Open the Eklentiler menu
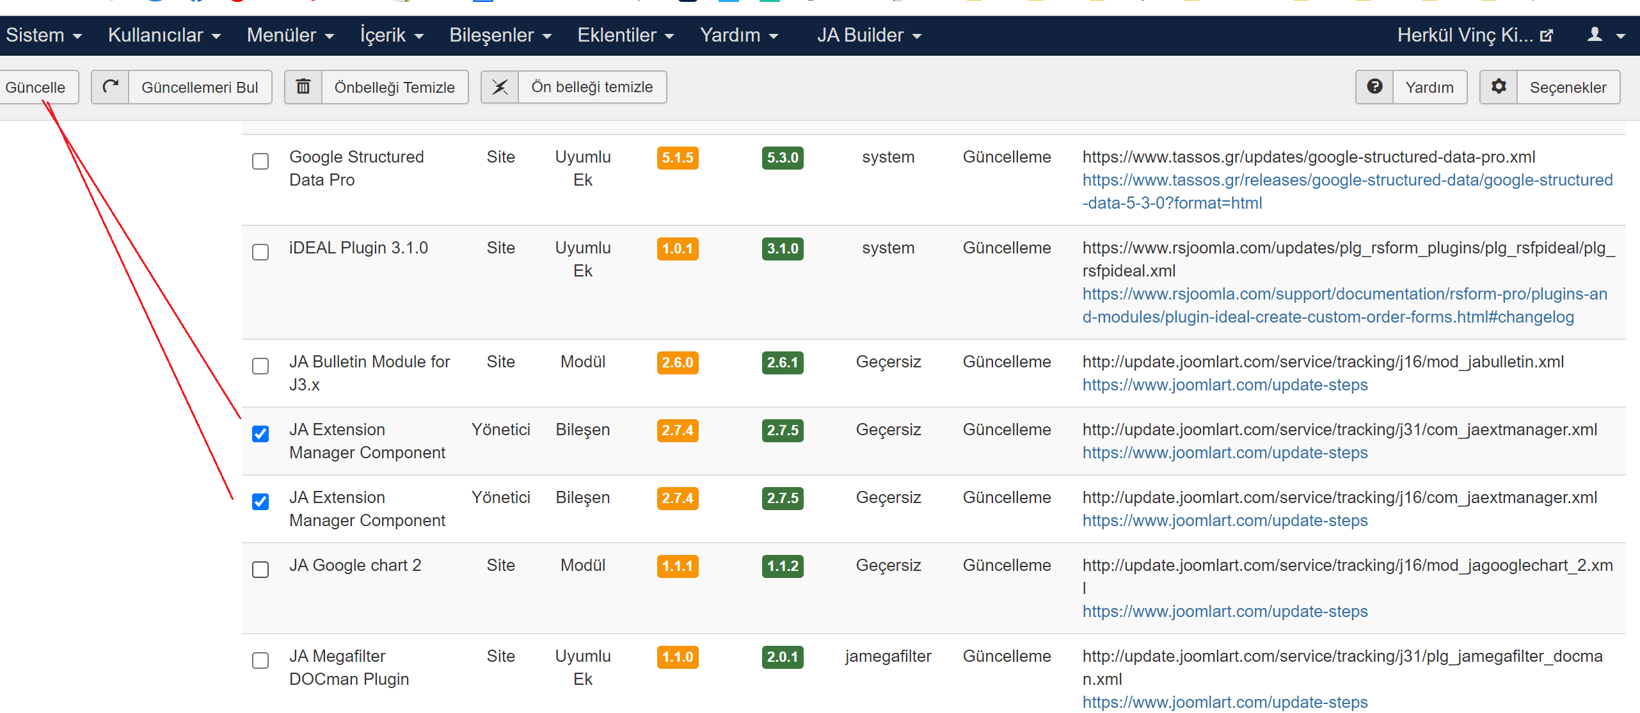The height and width of the screenshot is (713, 1640). [625, 35]
